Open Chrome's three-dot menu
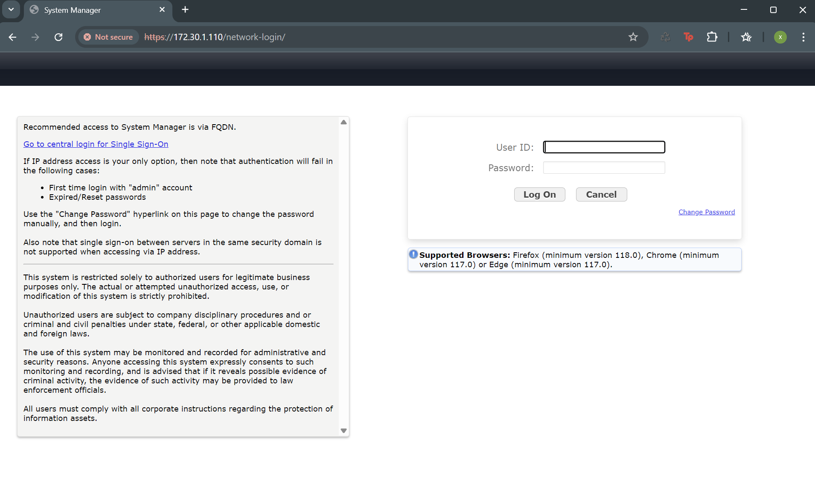The width and height of the screenshot is (815, 479). [803, 37]
